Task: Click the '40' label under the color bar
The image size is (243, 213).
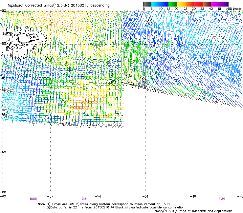Action: (211, 9)
